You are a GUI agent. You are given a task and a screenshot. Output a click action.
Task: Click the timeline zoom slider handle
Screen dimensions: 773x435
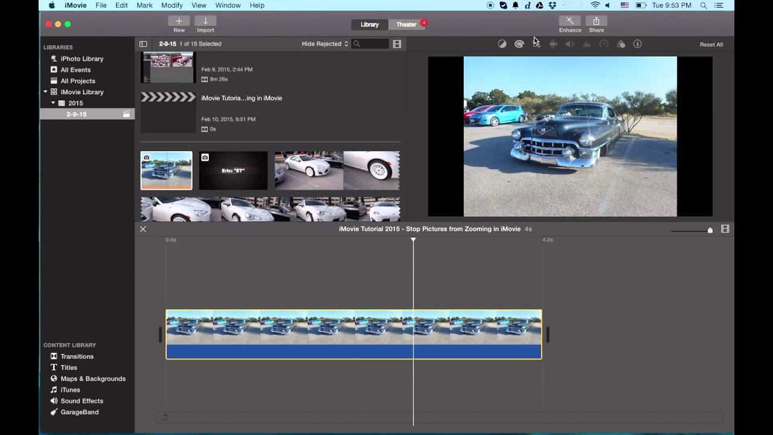[710, 230]
